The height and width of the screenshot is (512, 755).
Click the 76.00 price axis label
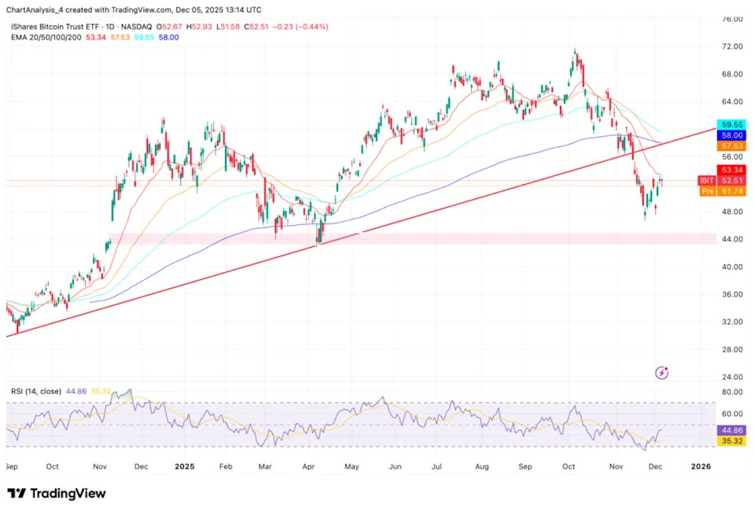click(732, 19)
